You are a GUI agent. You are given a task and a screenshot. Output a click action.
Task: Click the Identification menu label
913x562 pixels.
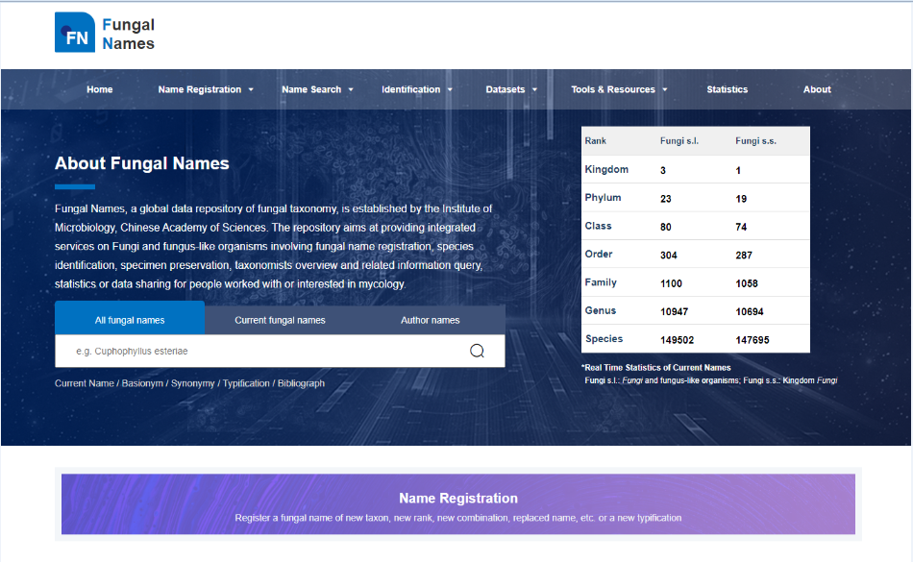(411, 89)
